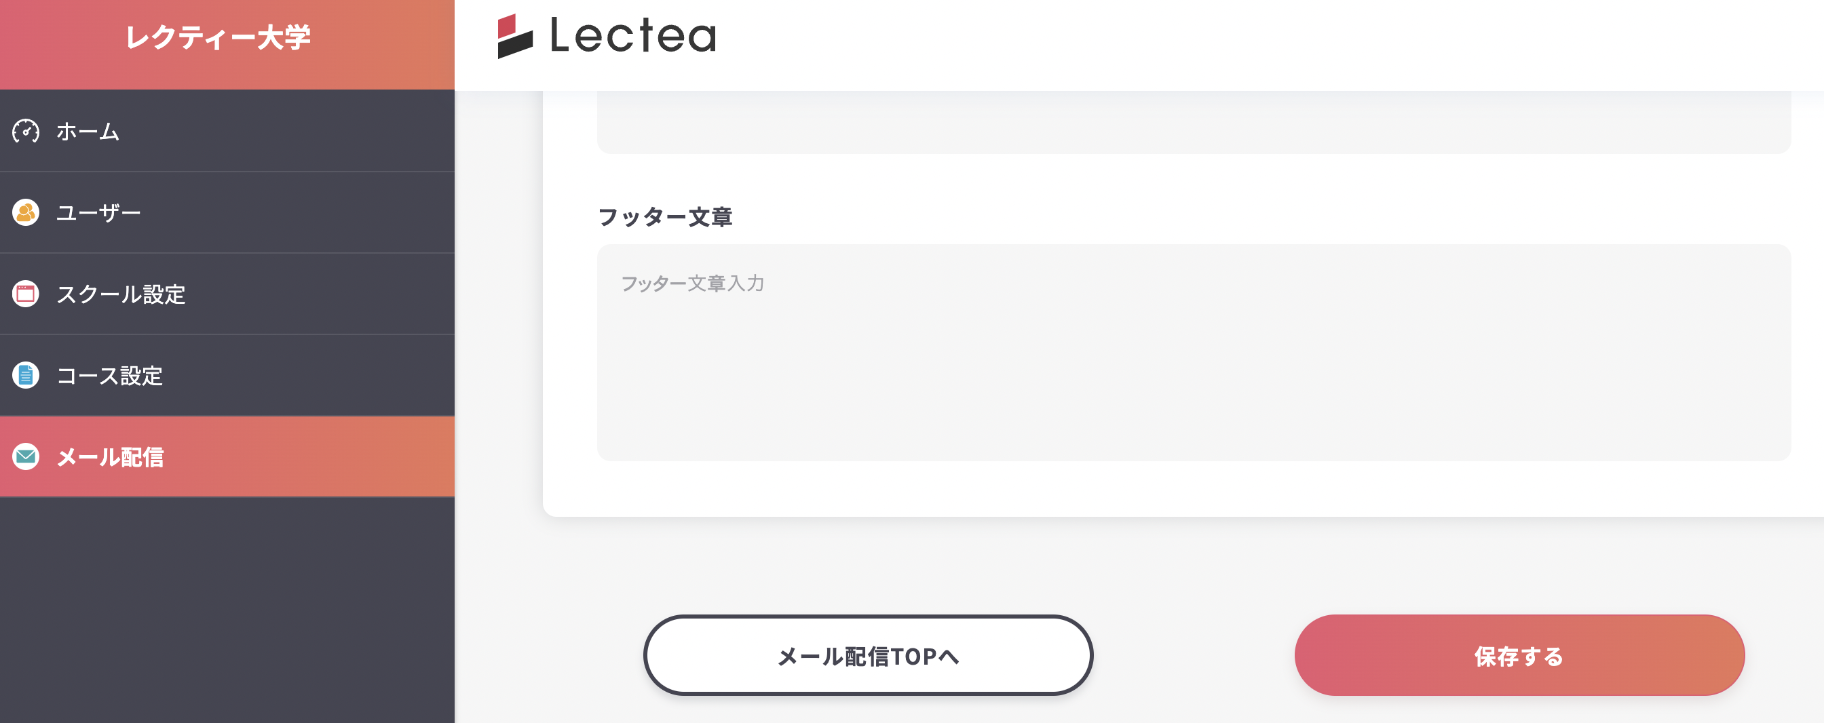Click the フッター文章 field label
This screenshot has width=1824, height=723.
point(665,217)
